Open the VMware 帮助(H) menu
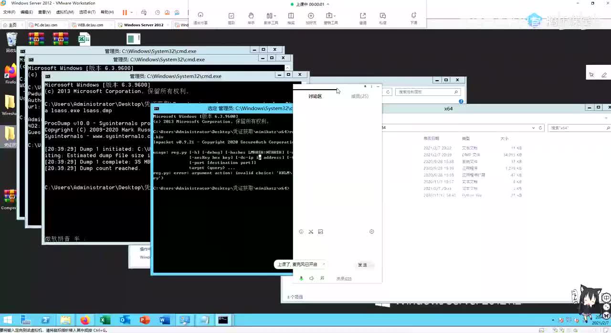Screen dimensions: 611x333 107,12
